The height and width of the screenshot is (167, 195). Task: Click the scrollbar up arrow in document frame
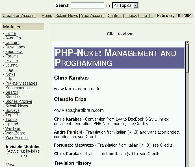[x=187, y=44]
